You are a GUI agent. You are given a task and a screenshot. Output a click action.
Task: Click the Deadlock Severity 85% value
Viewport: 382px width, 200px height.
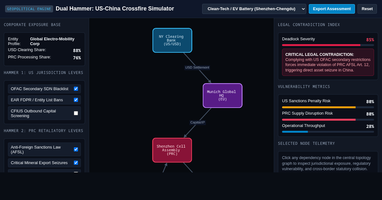click(x=370, y=40)
